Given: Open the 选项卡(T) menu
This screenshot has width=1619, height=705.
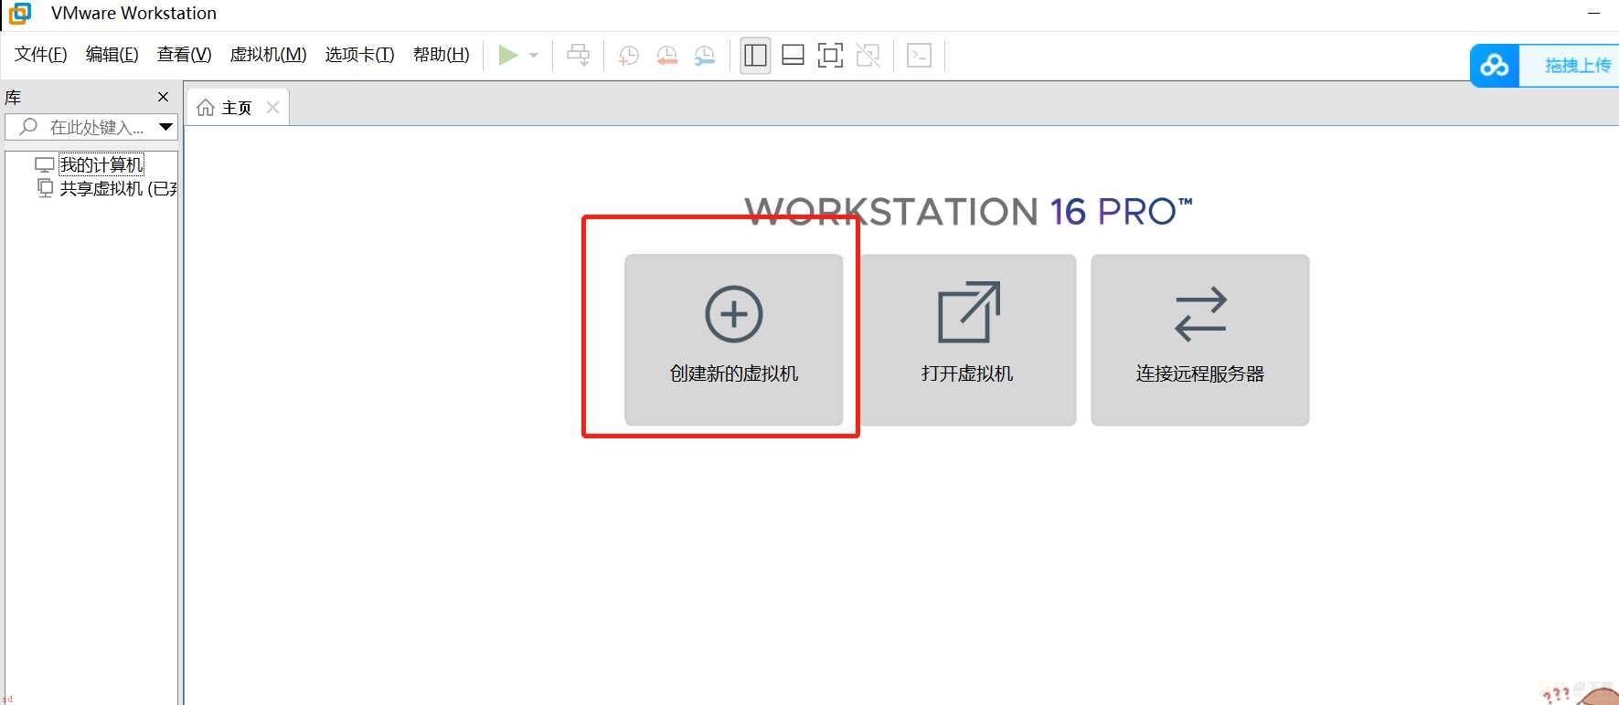Looking at the screenshot, I should click(x=360, y=55).
